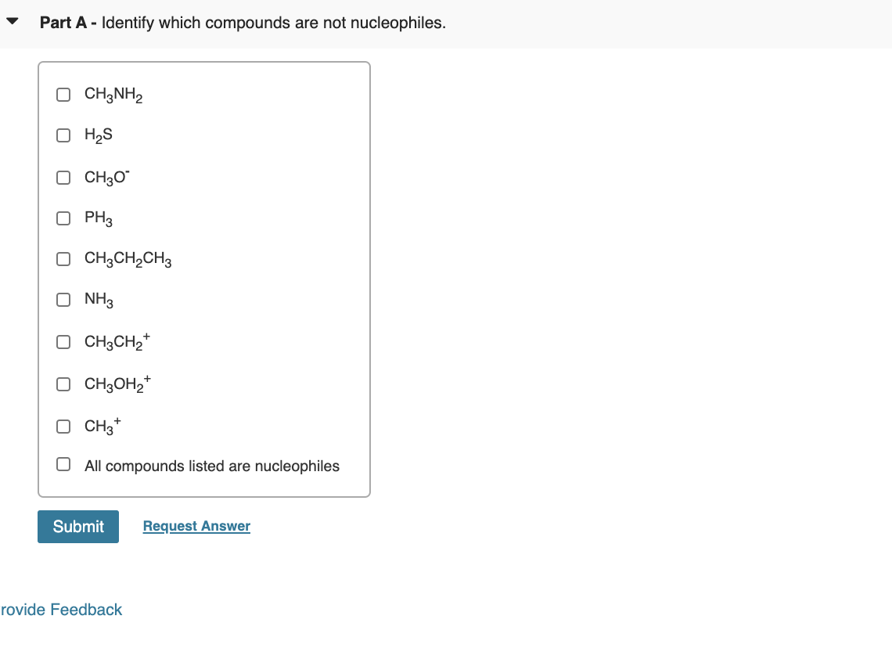This screenshot has width=892, height=659.
Task: Select 'All compounds listed are nucleophiles'
Action: [x=63, y=464]
